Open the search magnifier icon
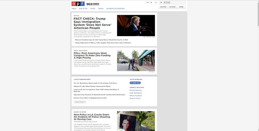 (x=156, y=3)
